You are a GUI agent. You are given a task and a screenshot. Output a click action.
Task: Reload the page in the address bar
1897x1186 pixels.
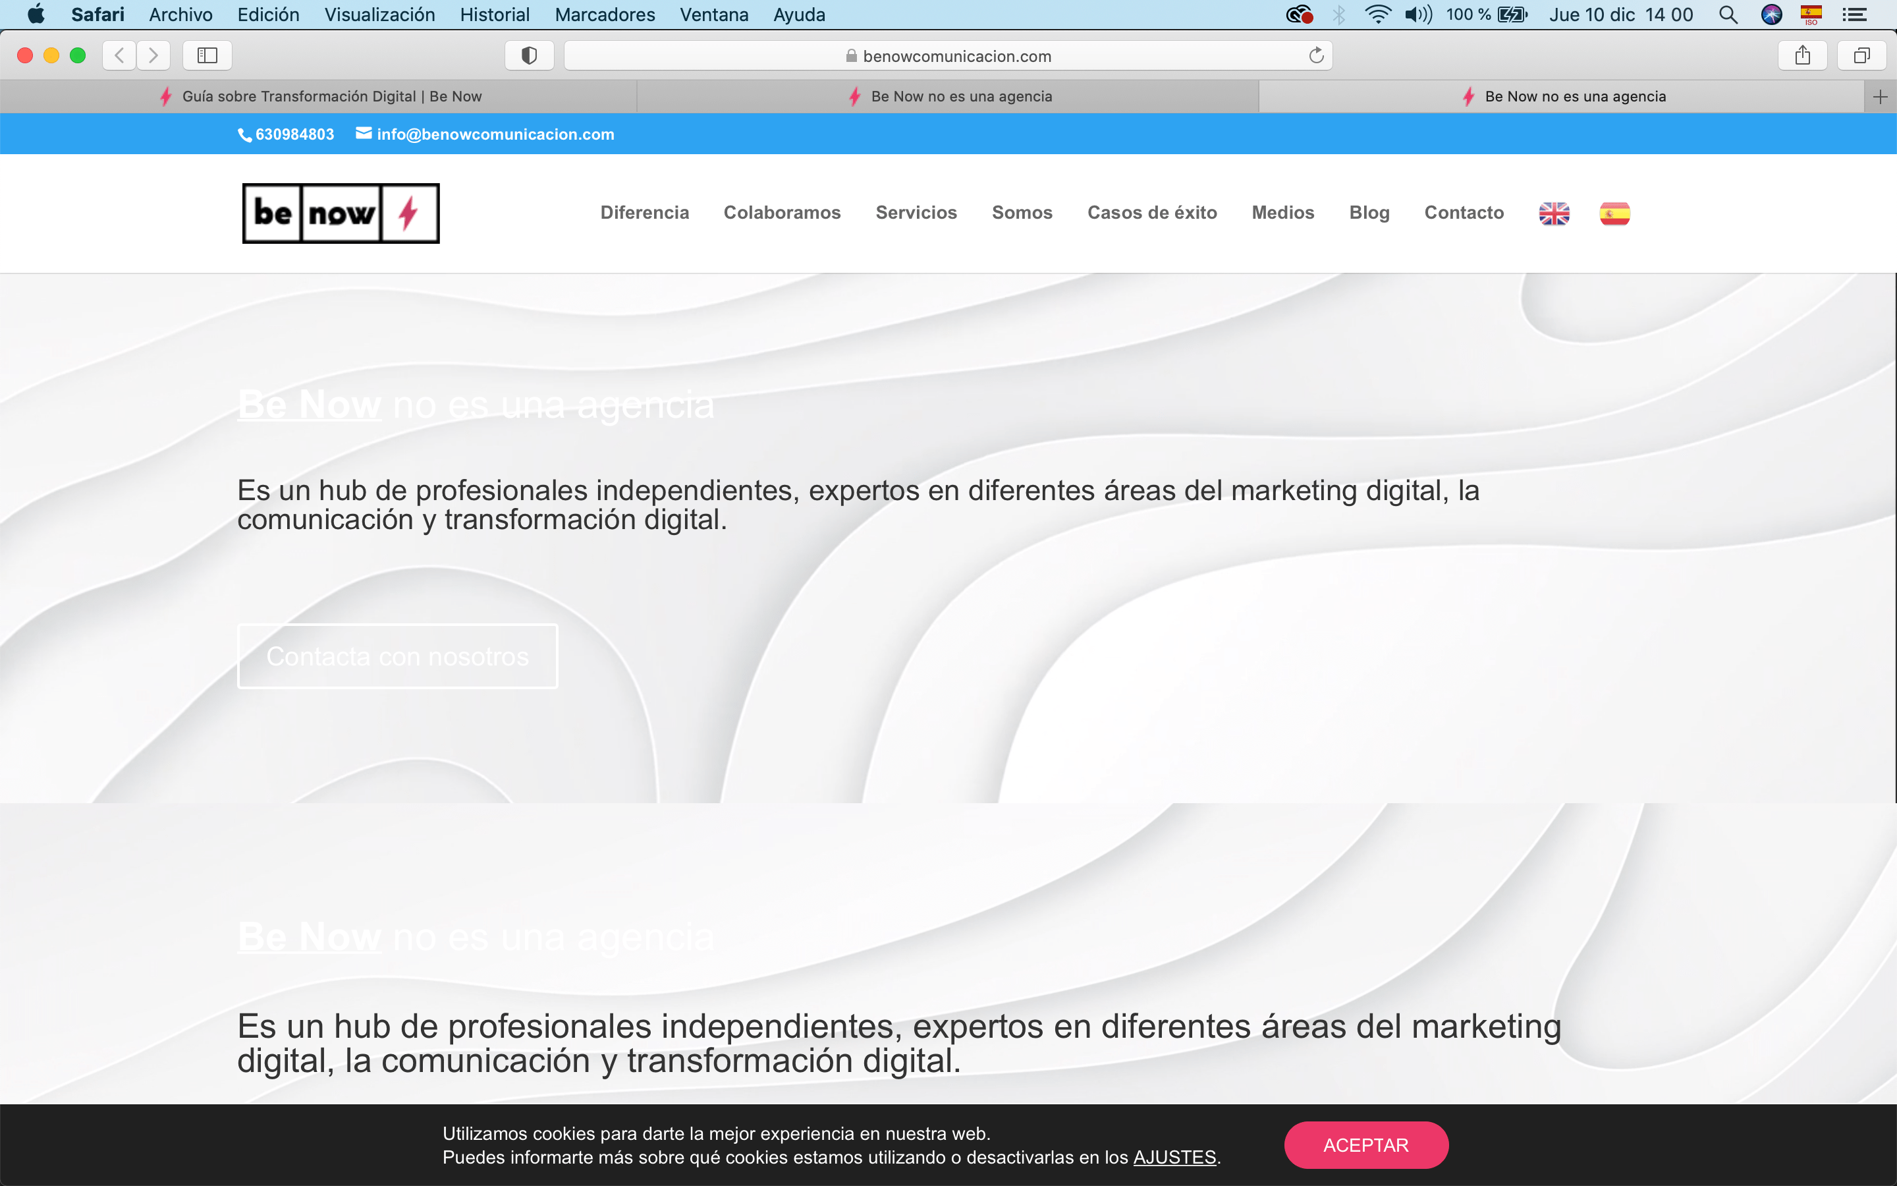(1316, 56)
